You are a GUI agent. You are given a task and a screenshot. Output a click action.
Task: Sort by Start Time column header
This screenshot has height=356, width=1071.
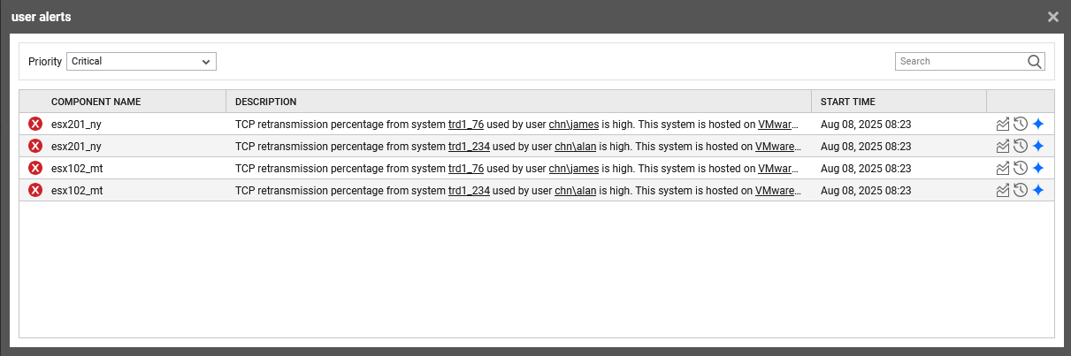[x=847, y=102]
